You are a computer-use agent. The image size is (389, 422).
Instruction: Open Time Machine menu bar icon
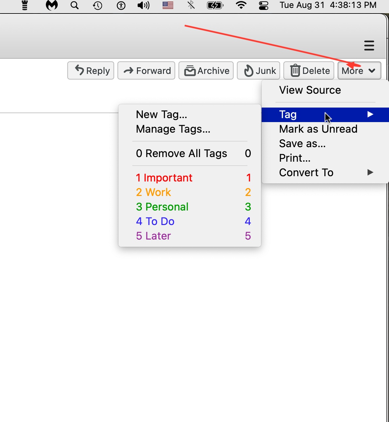[x=98, y=5]
